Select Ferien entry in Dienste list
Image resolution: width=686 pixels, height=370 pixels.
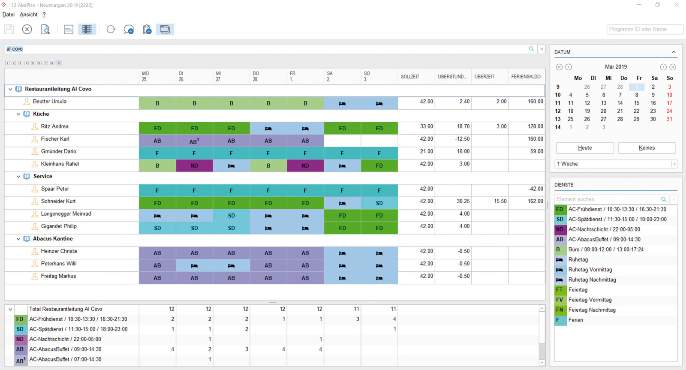616,320
